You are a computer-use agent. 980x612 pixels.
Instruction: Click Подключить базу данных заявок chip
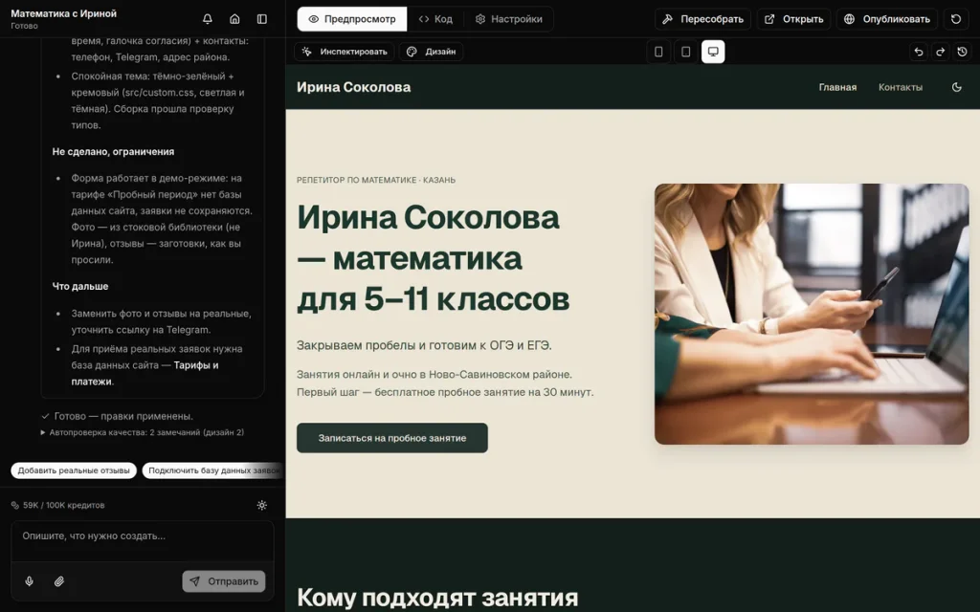(213, 470)
